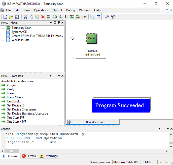Click the SystemACE document icon
Viewport: 173px width, 165px height.
click(x=8, y=32)
